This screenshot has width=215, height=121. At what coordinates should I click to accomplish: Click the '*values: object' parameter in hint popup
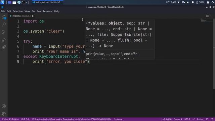(105, 23)
